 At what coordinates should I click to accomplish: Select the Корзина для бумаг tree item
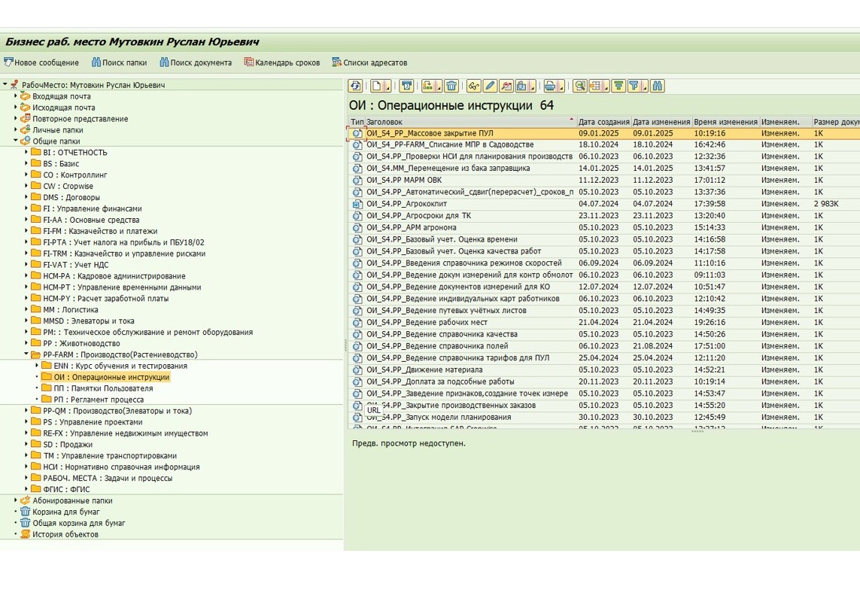pos(65,512)
